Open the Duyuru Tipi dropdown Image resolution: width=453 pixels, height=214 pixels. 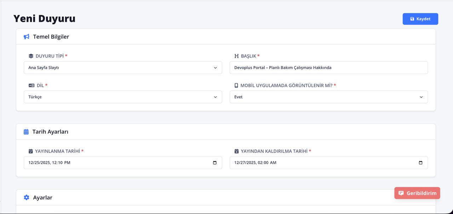(x=123, y=68)
